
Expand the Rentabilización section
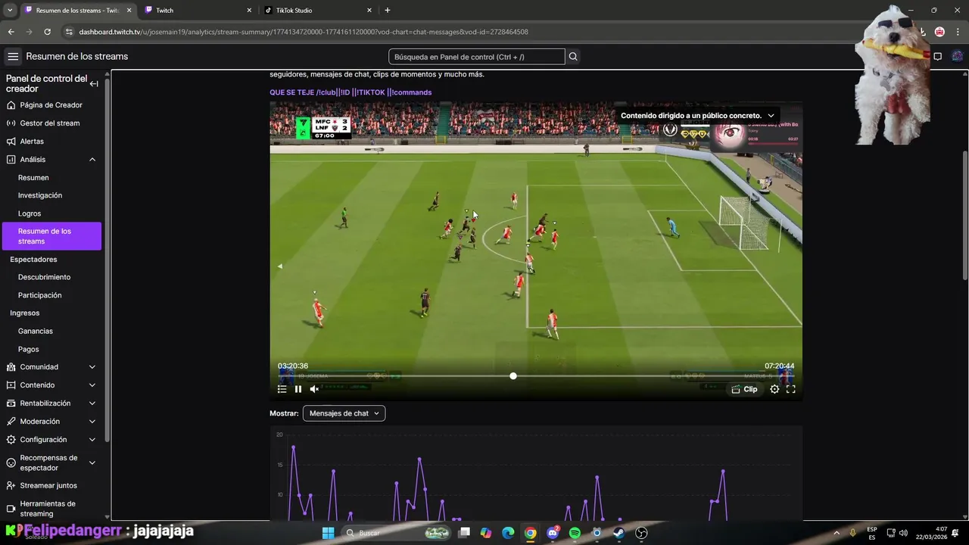tap(92, 403)
